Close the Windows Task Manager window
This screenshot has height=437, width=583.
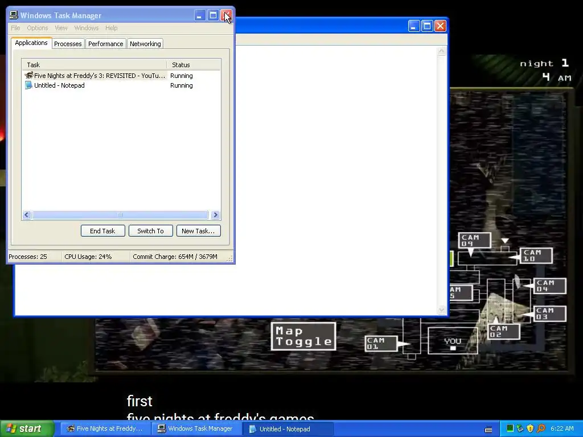tap(227, 15)
